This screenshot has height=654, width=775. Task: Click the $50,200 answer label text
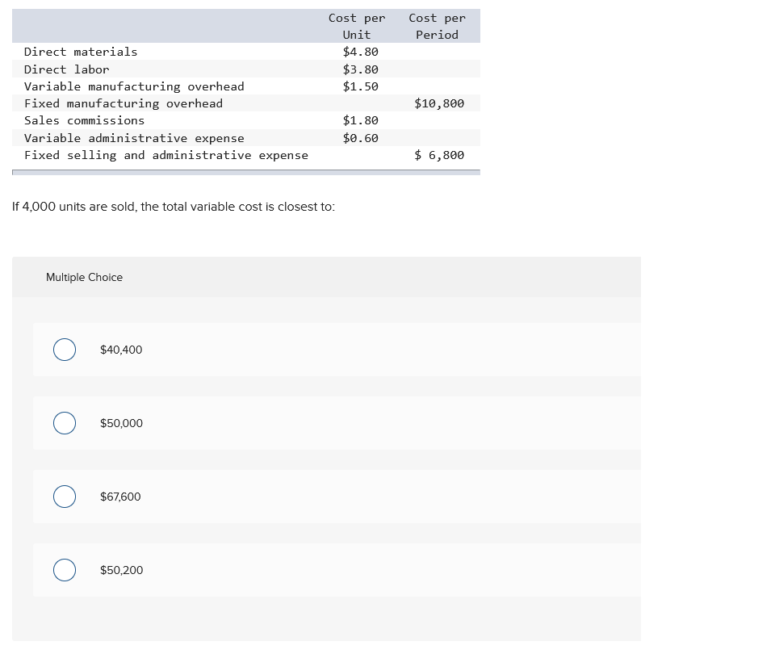(x=121, y=570)
